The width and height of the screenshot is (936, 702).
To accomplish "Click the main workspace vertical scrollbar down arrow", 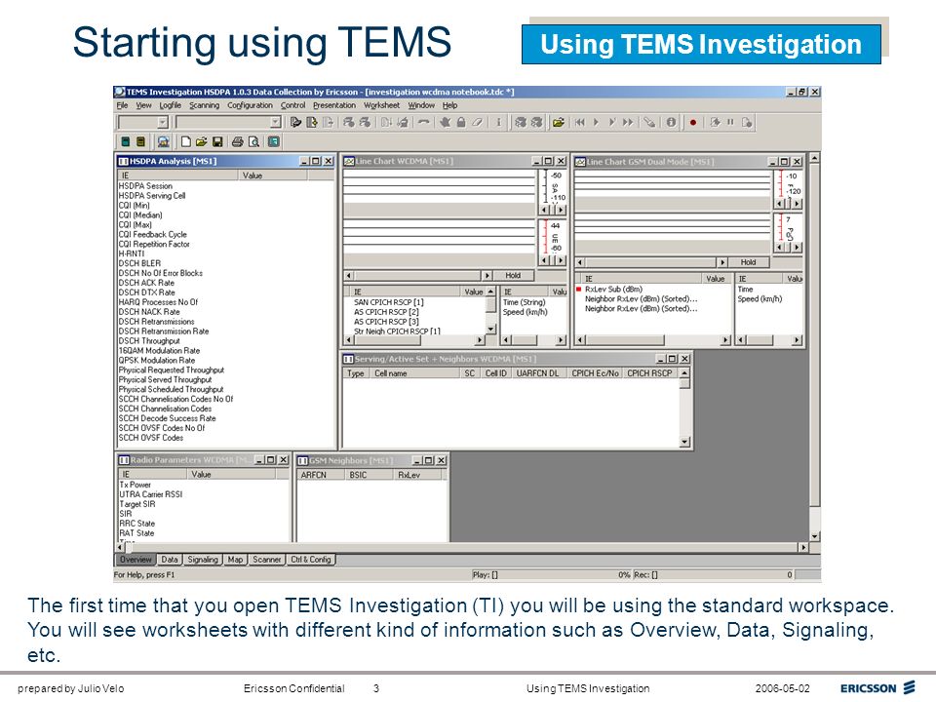I will click(x=814, y=536).
